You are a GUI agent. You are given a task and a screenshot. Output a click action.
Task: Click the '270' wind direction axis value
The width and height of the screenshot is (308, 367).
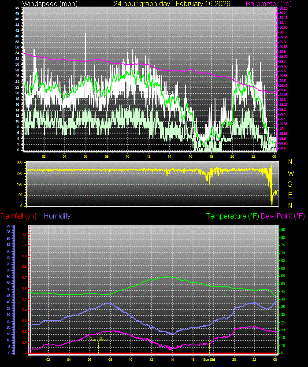tap(20, 174)
